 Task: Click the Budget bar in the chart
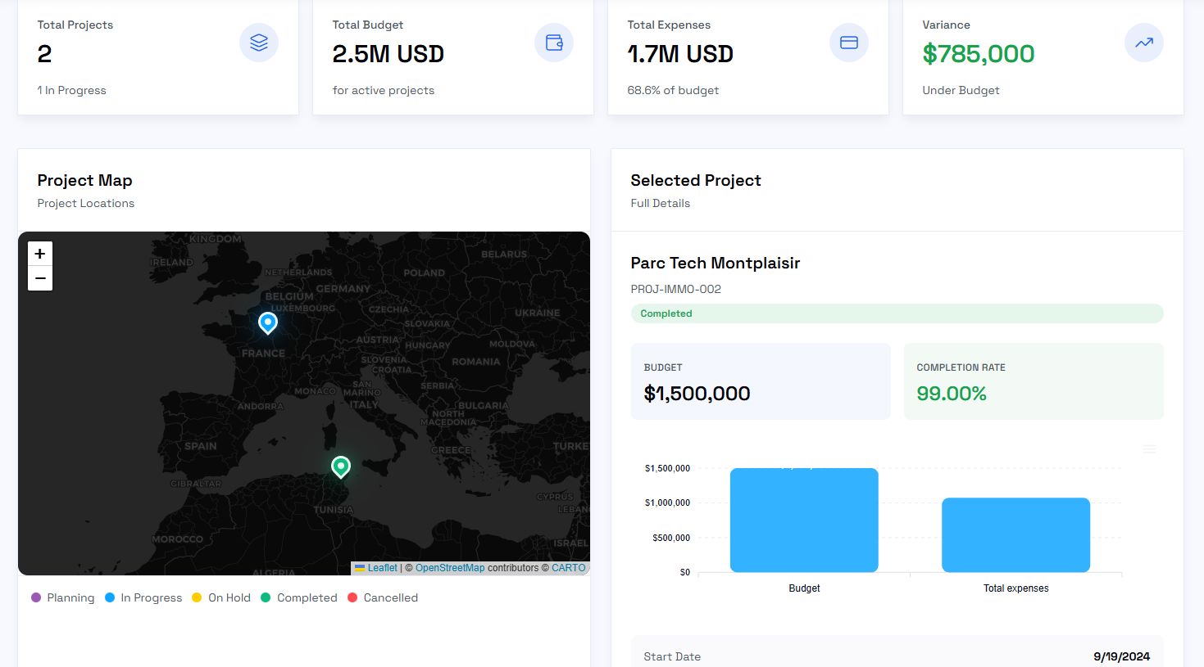coord(804,521)
